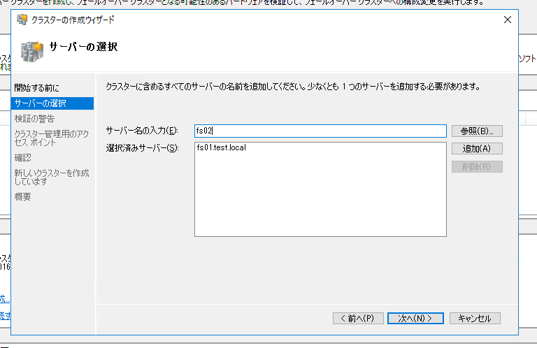Click the cluster wizard title bar icon

22,20
